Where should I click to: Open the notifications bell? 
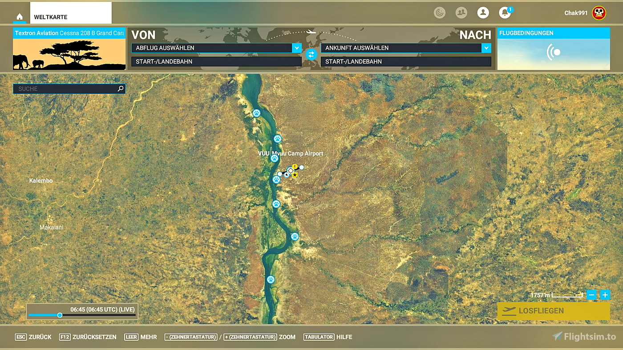pos(505,13)
